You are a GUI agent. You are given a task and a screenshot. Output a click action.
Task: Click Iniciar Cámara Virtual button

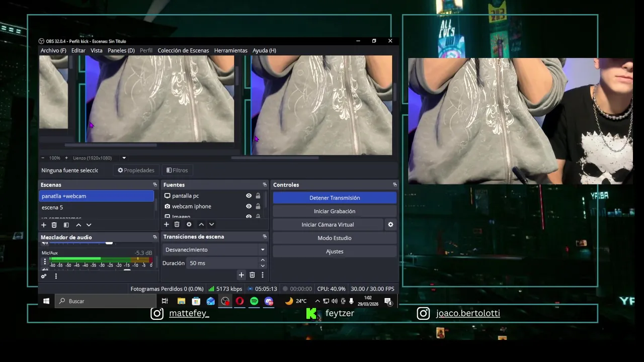328,225
